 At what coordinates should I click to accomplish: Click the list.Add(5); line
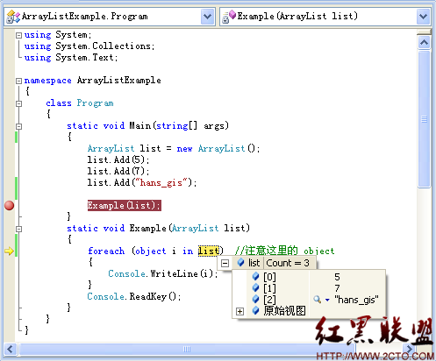coord(118,159)
